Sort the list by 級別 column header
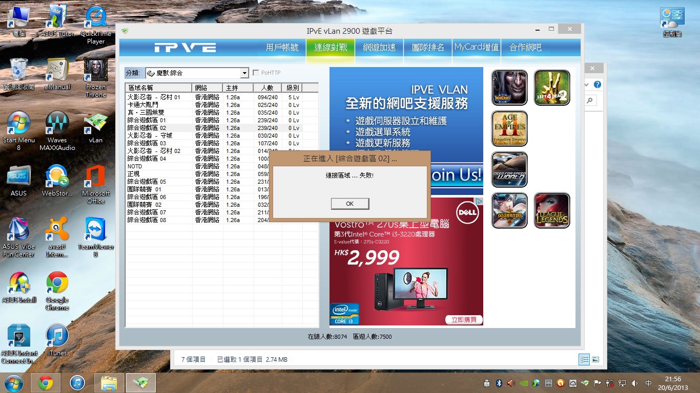 292,88
